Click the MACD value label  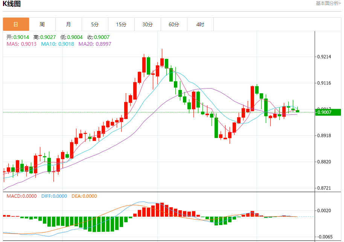(21, 196)
